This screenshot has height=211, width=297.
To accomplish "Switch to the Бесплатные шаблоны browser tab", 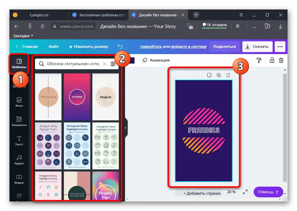I will coord(99,15).
